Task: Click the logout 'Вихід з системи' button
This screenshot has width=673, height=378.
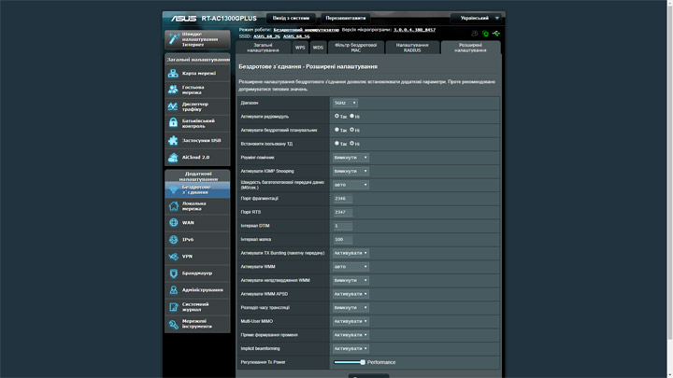Action: coord(291,18)
